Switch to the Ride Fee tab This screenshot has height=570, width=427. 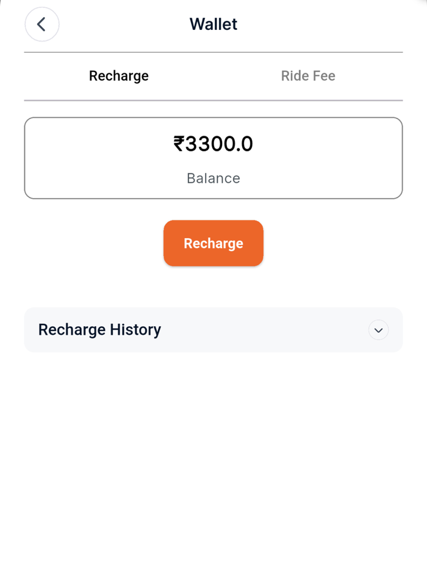click(x=308, y=76)
